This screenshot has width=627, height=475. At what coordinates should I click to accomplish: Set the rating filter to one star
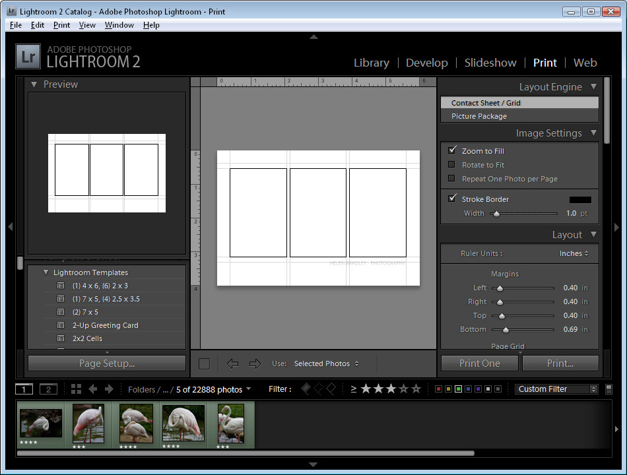click(x=366, y=389)
